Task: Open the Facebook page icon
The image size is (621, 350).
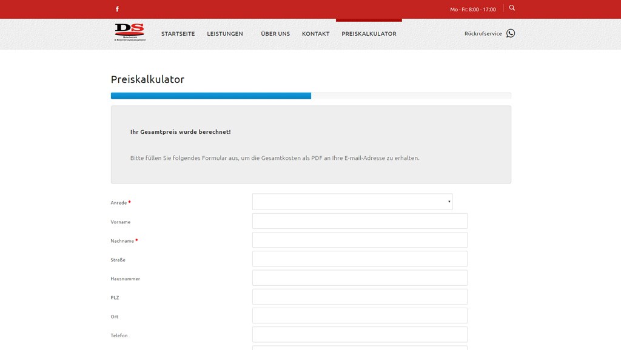Action: (117, 9)
